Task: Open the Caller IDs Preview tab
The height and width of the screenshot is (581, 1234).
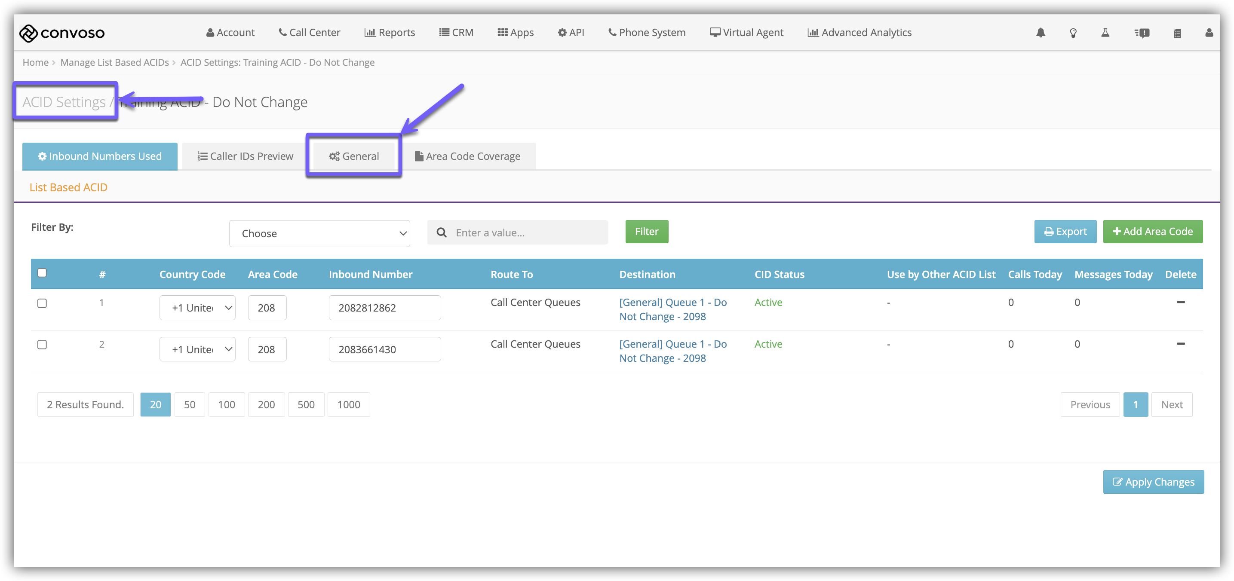Action: (245, 156)
